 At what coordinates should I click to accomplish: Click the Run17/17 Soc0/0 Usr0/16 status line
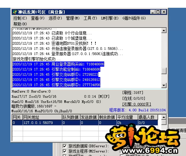[34, 96]
